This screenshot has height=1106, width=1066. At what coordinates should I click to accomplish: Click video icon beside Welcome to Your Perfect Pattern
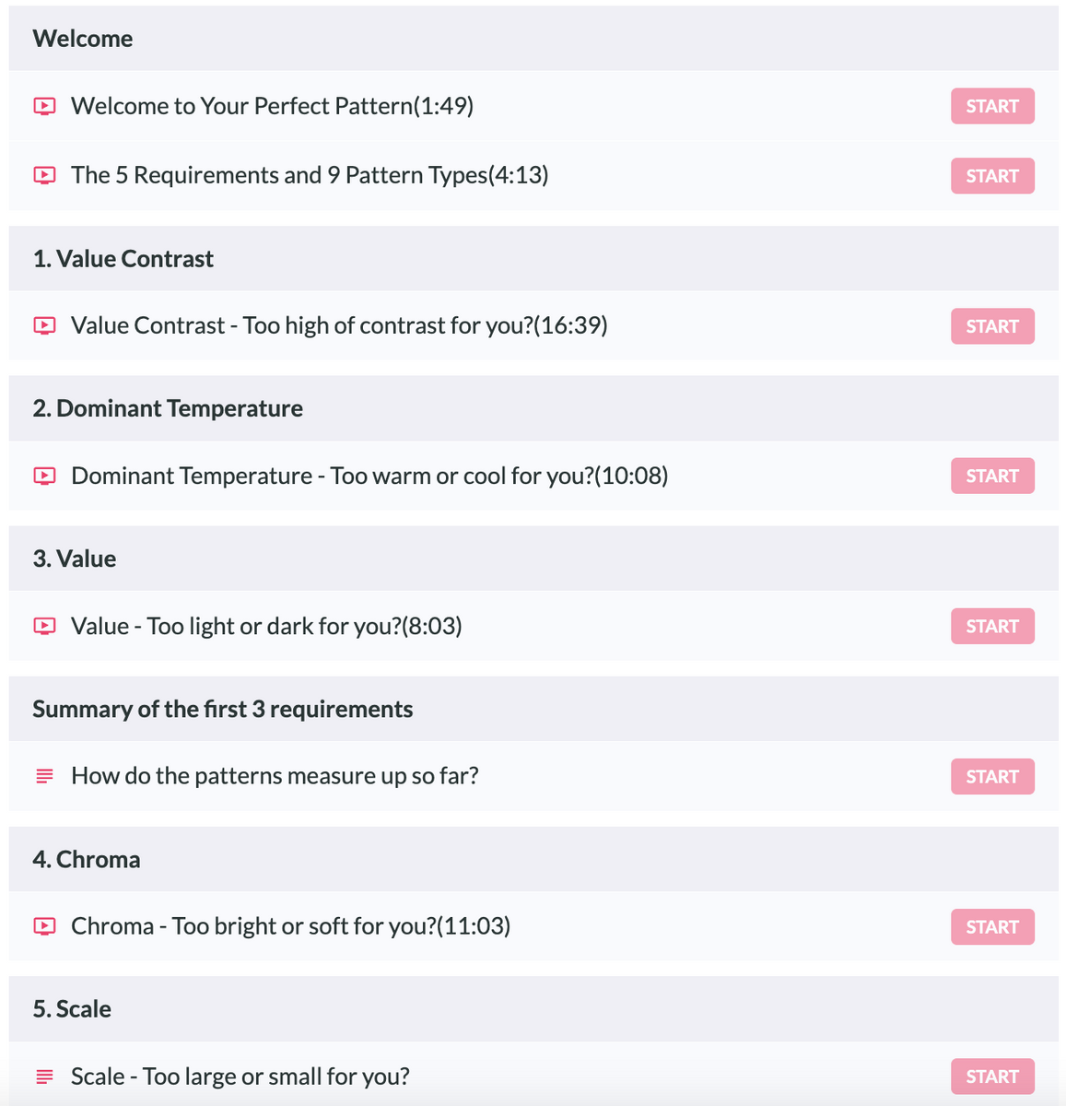pos(44,106)
